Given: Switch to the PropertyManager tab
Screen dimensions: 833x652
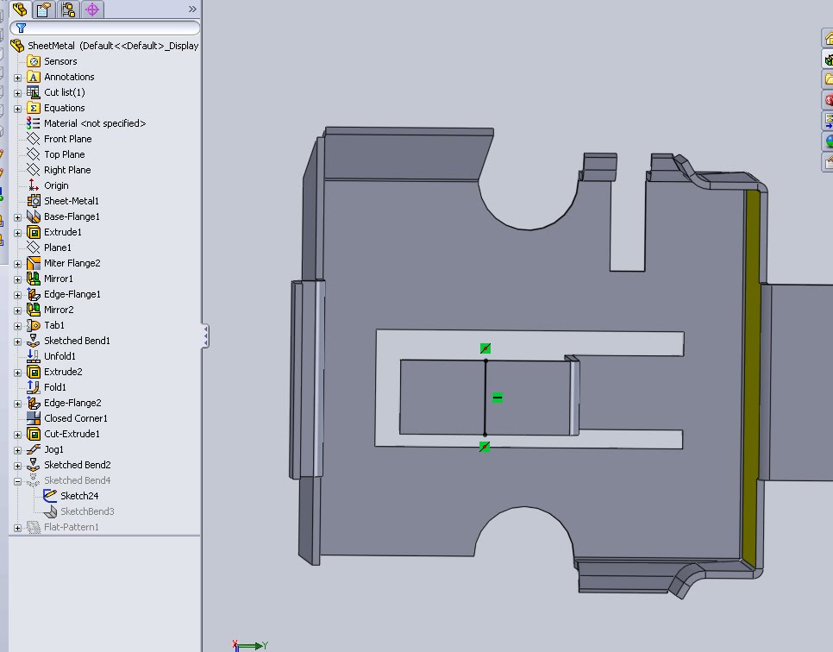Looking at the screenshot, I should tap(44, 9).
